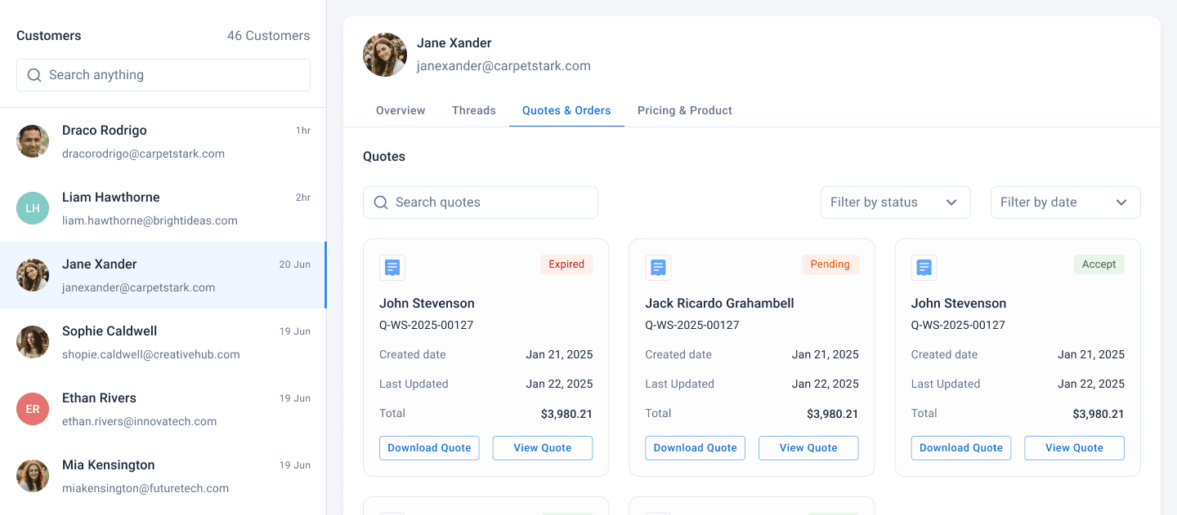Open the Filter by status dropdown

(896, 202)
